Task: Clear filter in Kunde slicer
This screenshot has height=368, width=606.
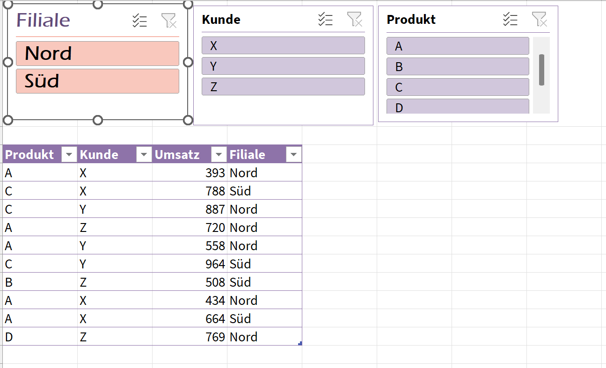Action: click(x=354, y=20)
